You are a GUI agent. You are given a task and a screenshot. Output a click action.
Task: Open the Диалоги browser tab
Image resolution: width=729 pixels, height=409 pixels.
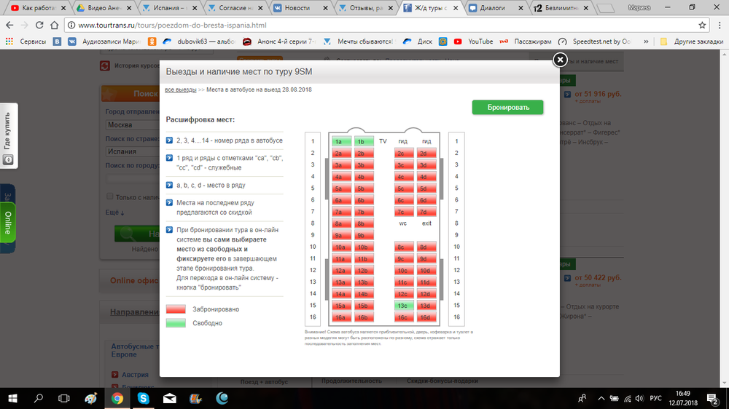point(496,9)
